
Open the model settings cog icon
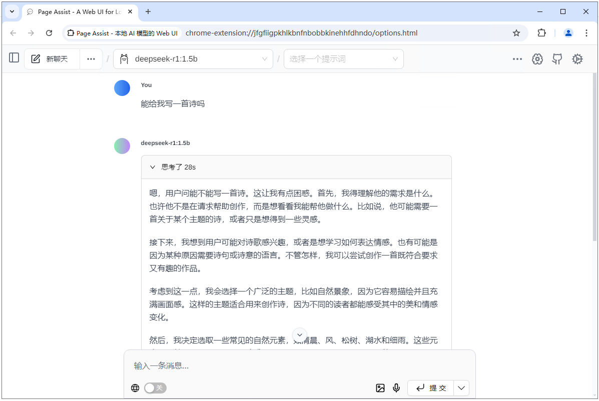pos(537,59)
